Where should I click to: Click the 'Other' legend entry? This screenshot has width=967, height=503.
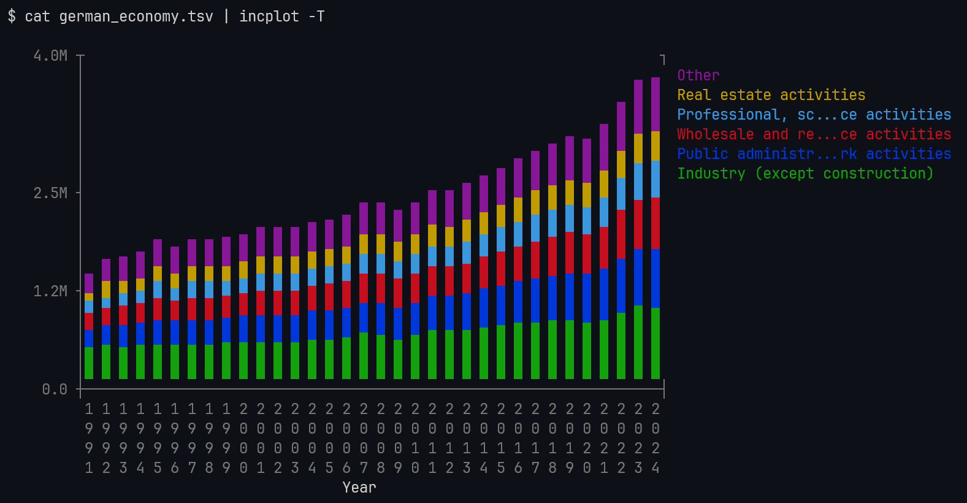698,75
